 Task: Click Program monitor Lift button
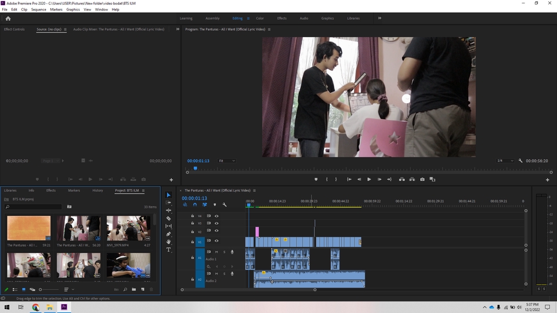coord(402,180)
